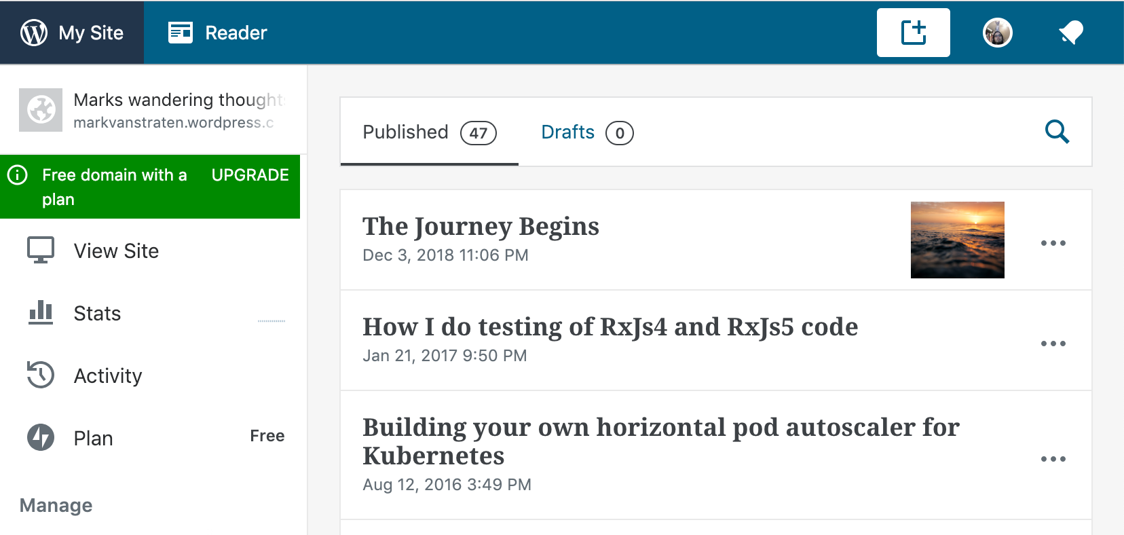Open the user profile avatar

tap(998, 33)
